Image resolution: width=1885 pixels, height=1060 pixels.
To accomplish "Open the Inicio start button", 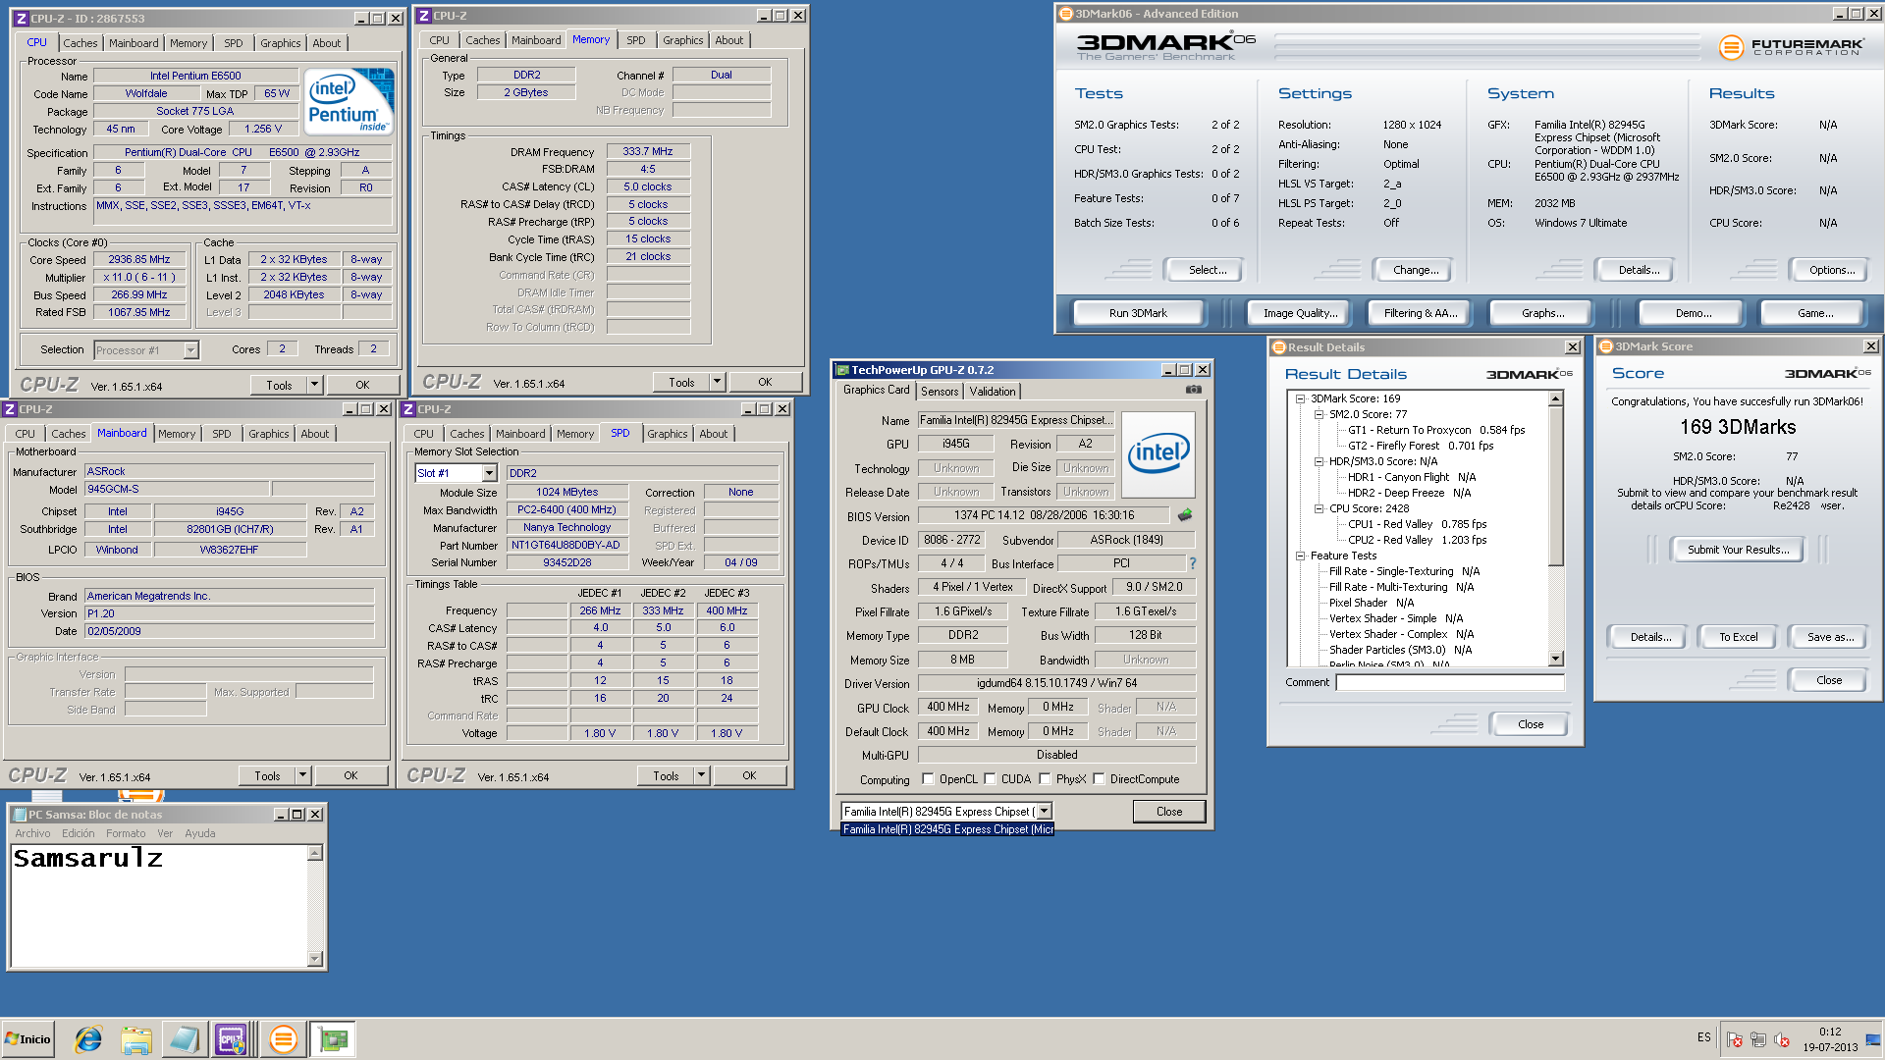I will click(27, 1038).
